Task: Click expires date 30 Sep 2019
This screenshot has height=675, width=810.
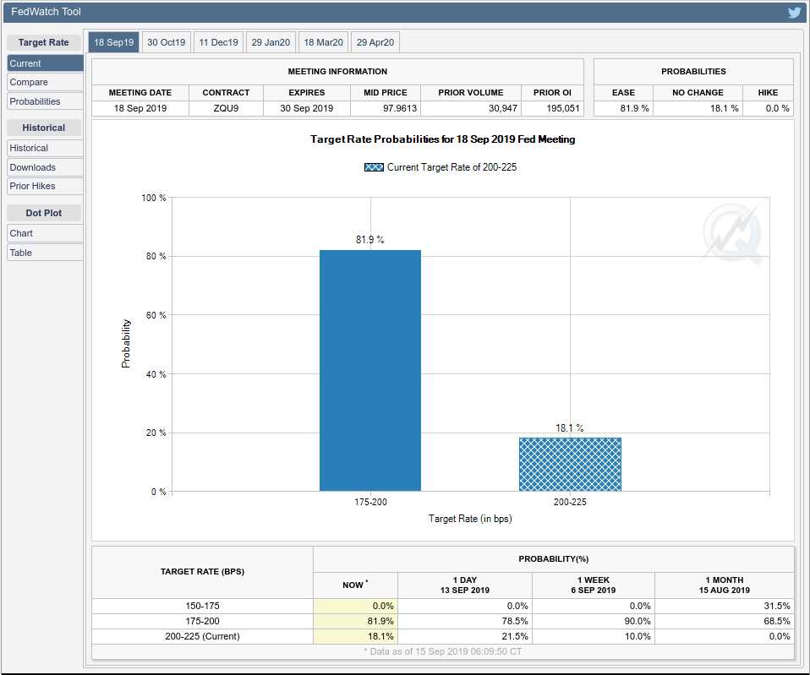Action: [306, 108]
